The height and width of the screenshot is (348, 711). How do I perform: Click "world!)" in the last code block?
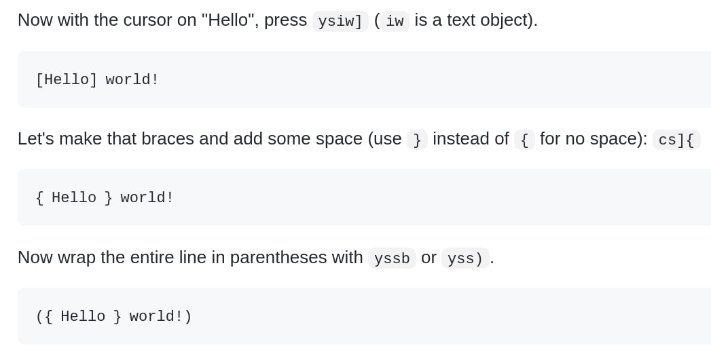pyautogui.click(x=160, y=317)
